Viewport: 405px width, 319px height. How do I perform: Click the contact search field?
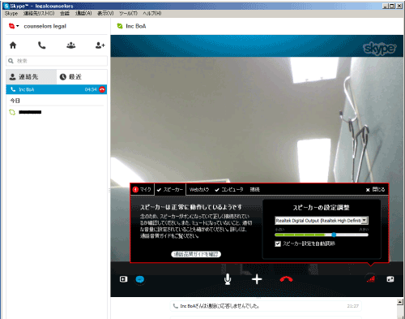point(57,61)
